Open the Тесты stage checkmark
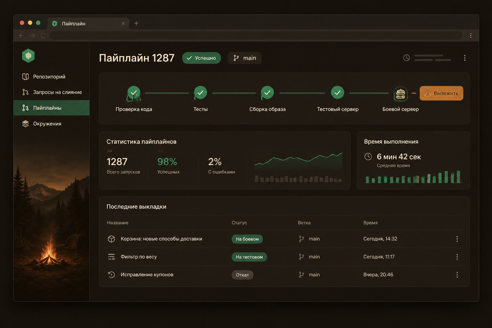This screenshot has height=328, width=492. pos(201,93)
